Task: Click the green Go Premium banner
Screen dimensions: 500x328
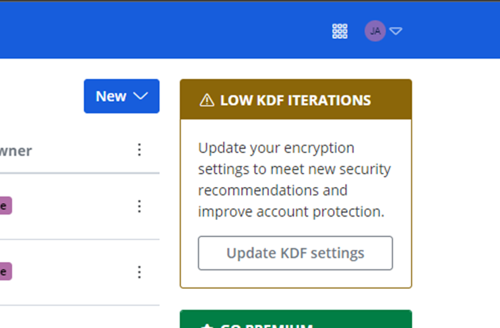Action: coord(296,320)
